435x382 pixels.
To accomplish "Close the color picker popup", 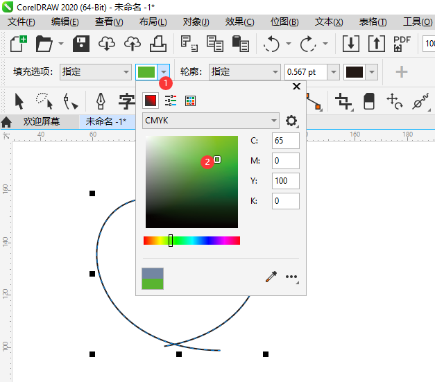I will pos(296,87).
